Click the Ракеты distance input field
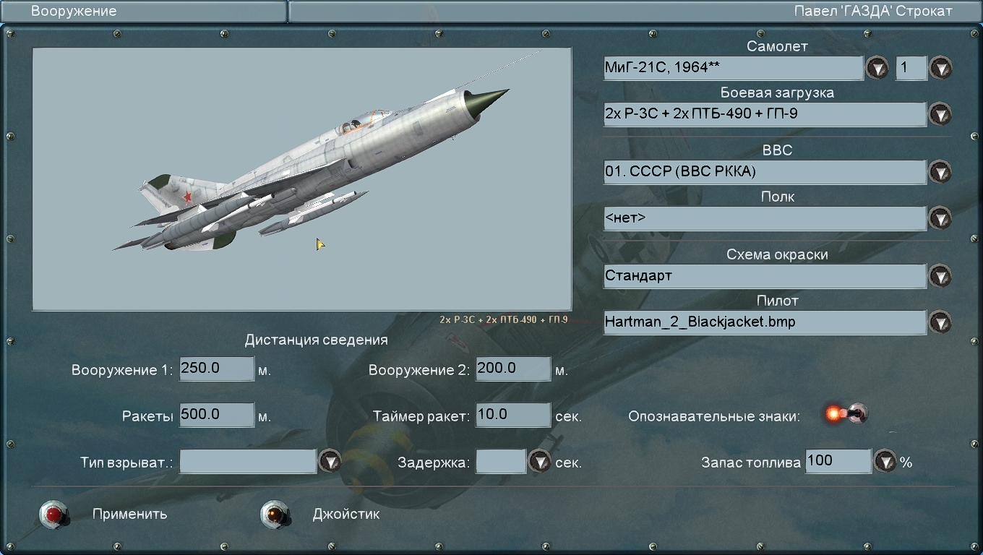This screenshot has height=555, width=983. 217,415
